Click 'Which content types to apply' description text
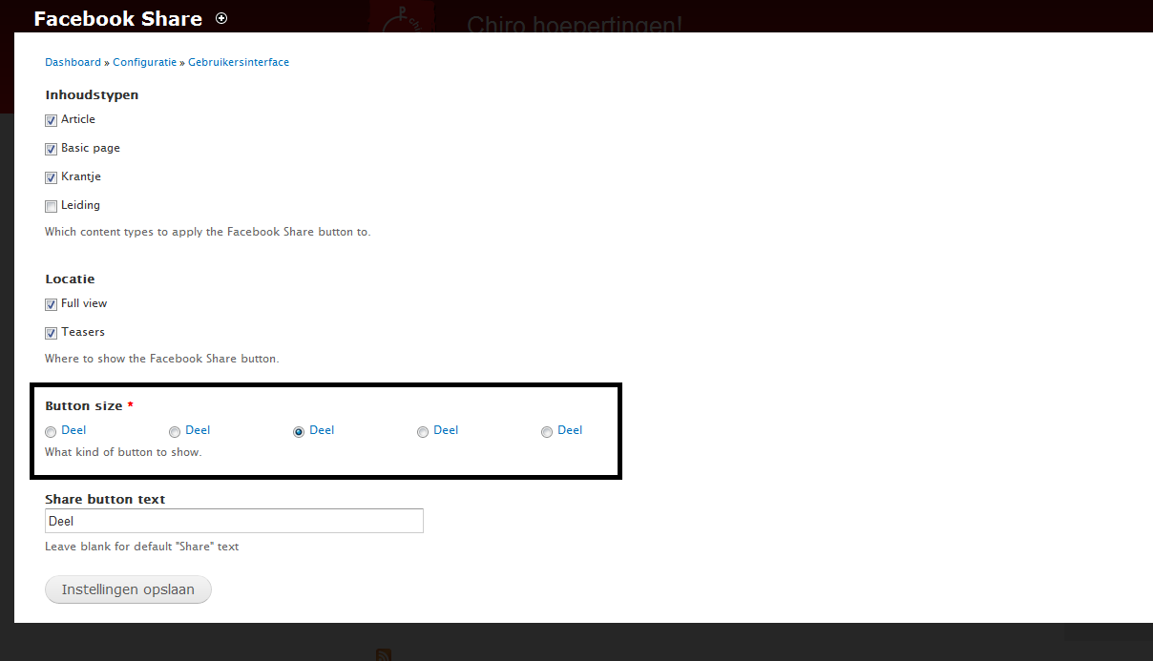Image resolution: width=1153 pixels, height=661 pixels. (x=207, y=232)
